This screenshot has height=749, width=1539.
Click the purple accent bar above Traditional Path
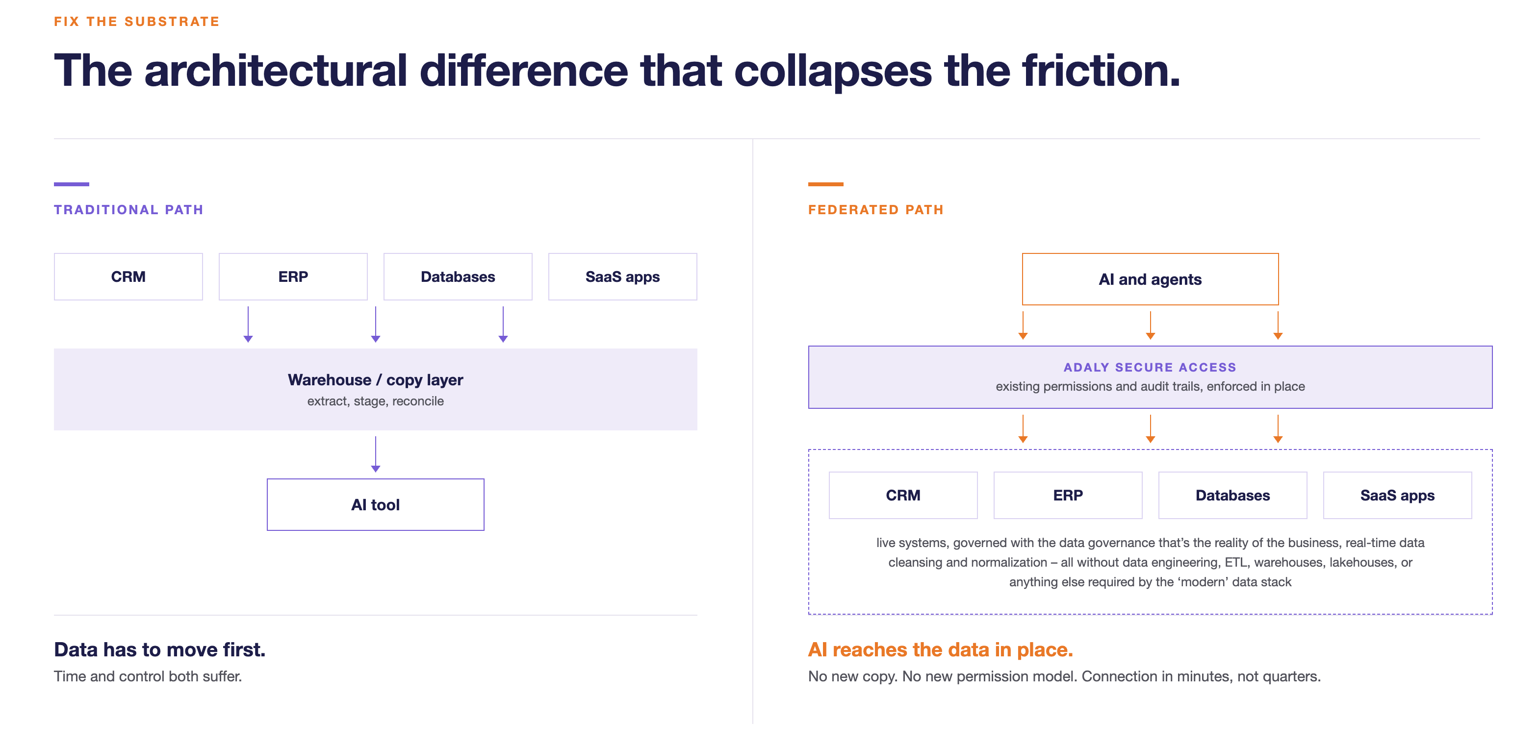[x=72, y=184]
